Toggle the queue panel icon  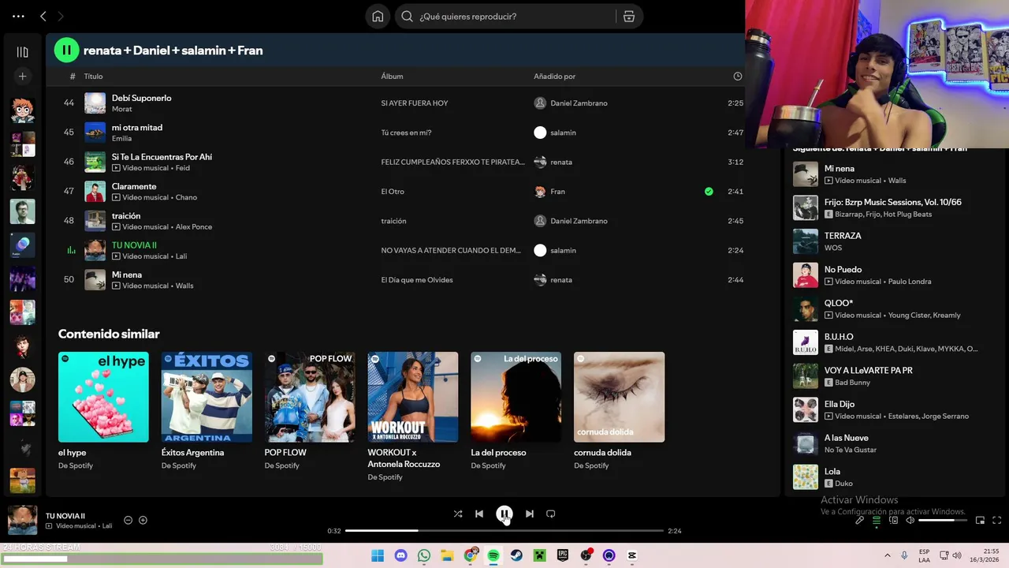coord(877,521)
